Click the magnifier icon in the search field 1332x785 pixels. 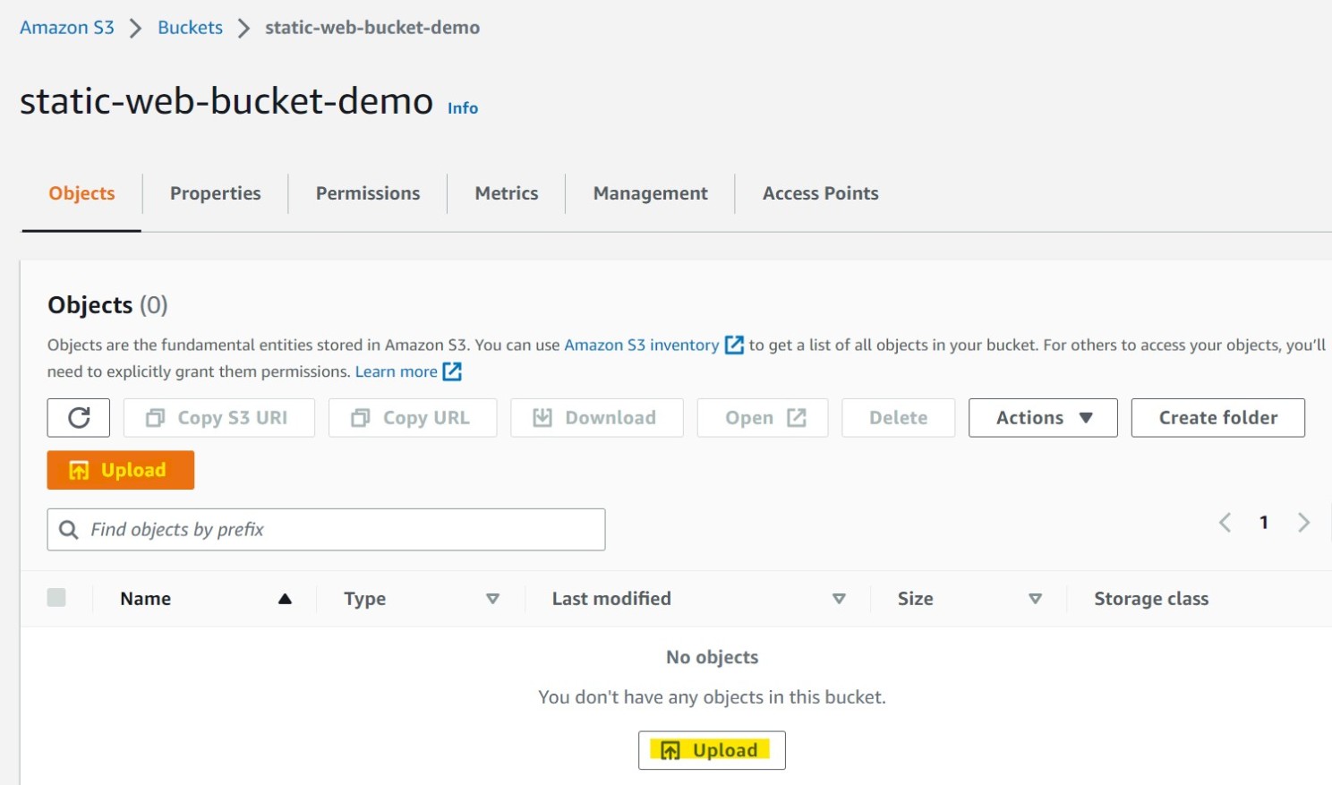tap(69, 529)
